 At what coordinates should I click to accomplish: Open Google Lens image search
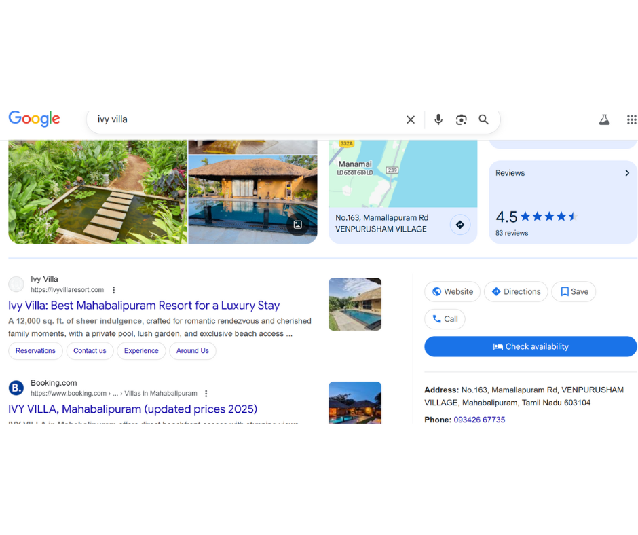[462, 119]
